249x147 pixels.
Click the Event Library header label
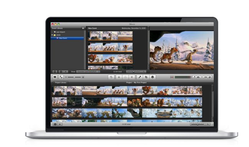(57, 28)
